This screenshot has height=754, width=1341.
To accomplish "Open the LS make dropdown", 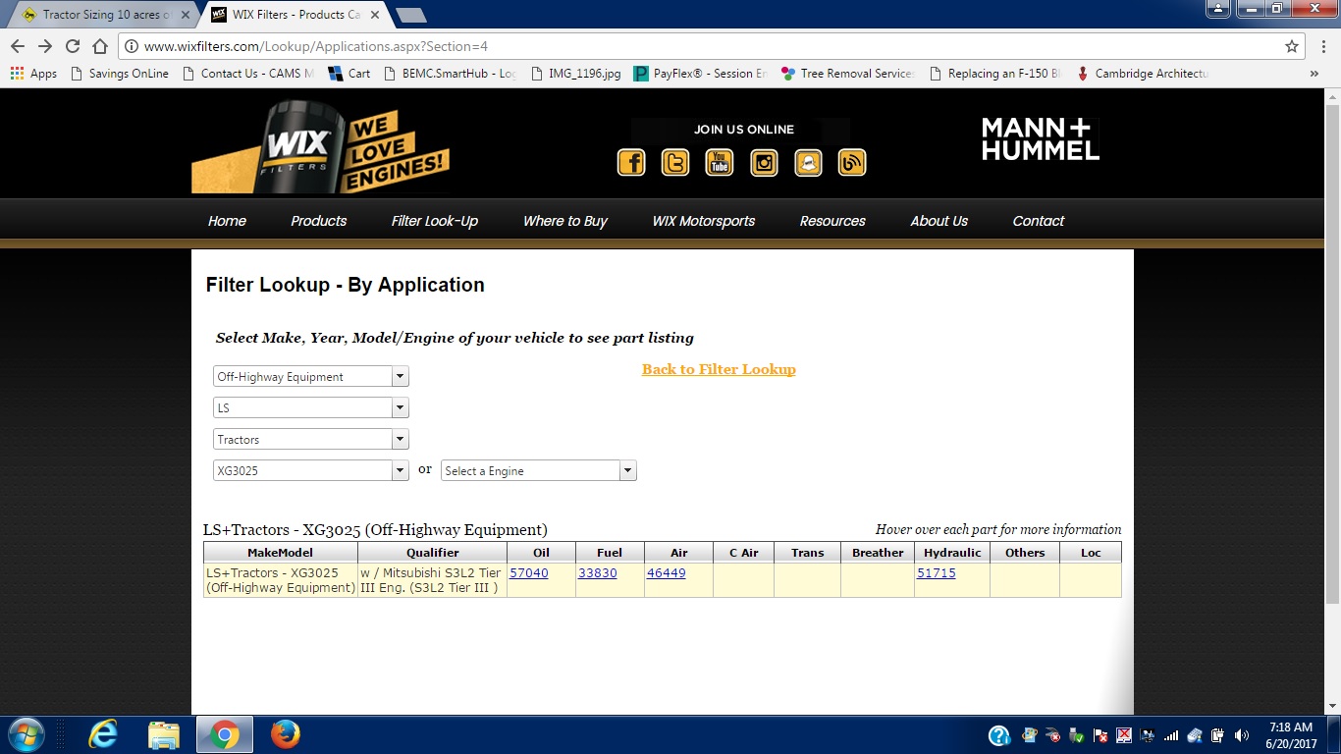I will pyautogui.click(x=310, y=408).
